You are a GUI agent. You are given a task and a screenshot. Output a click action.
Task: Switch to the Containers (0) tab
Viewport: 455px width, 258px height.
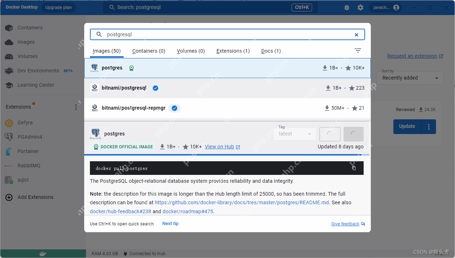point(149,51)
